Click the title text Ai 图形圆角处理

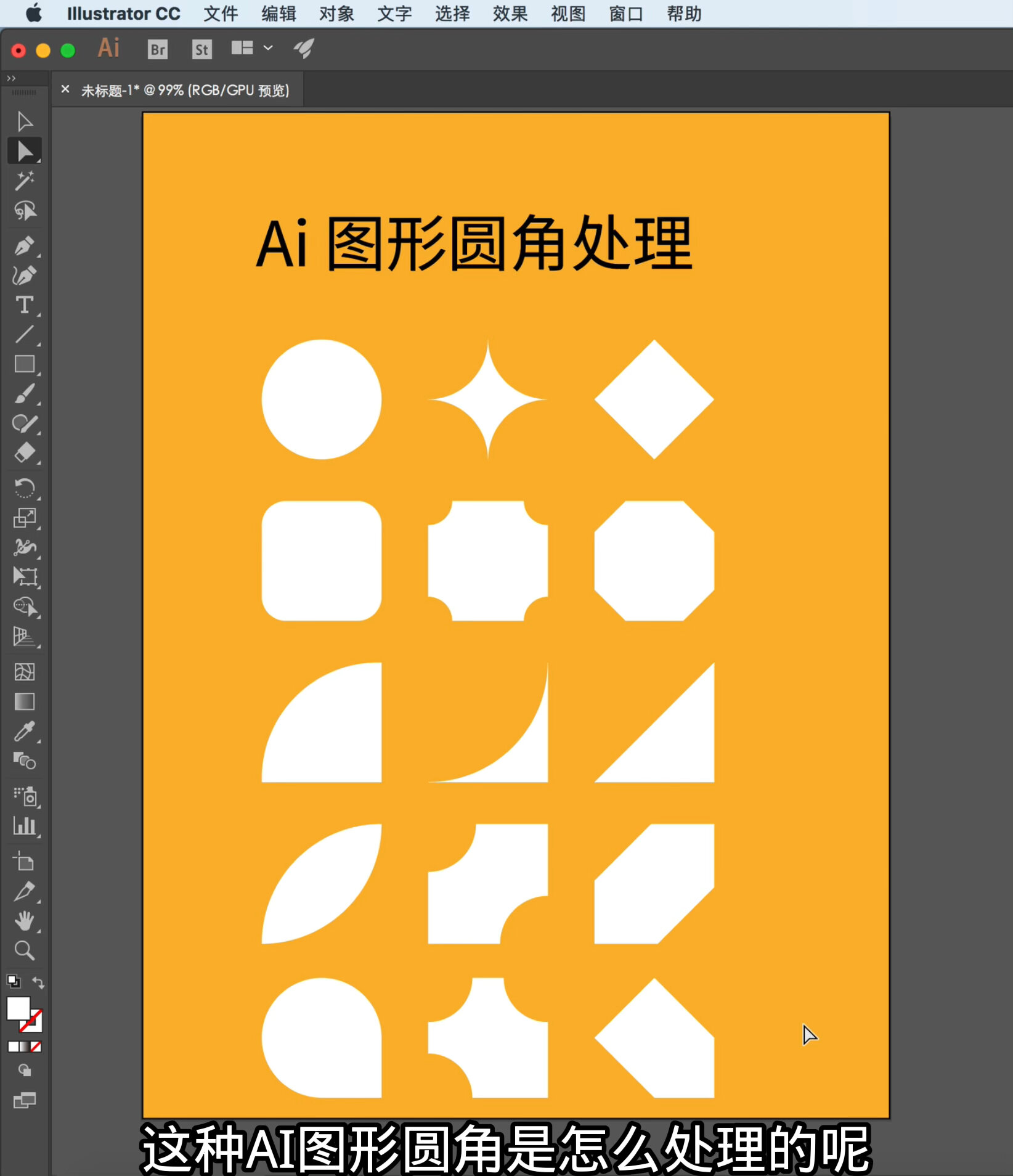pos(474,243)
